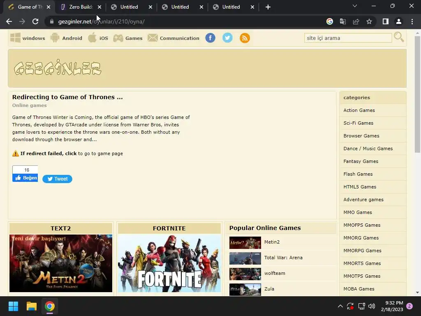Click the site search magnifier icon

(x=399, y=37)
